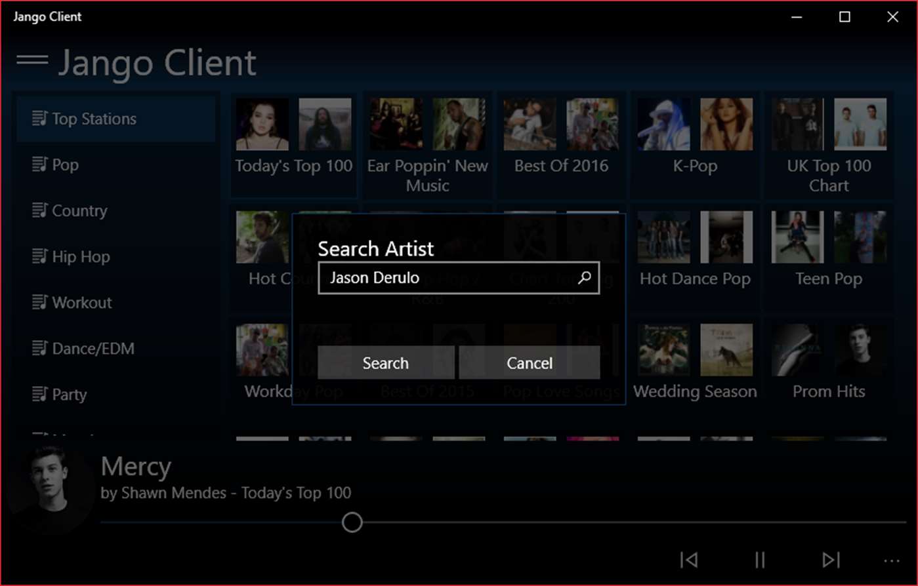Open the UK Top 100 Chart station
Viewport: 918px width, 586px height.
829,145
